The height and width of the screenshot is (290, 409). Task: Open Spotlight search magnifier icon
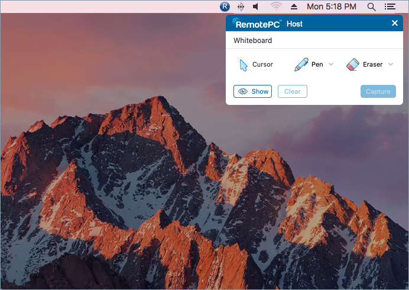371,7
